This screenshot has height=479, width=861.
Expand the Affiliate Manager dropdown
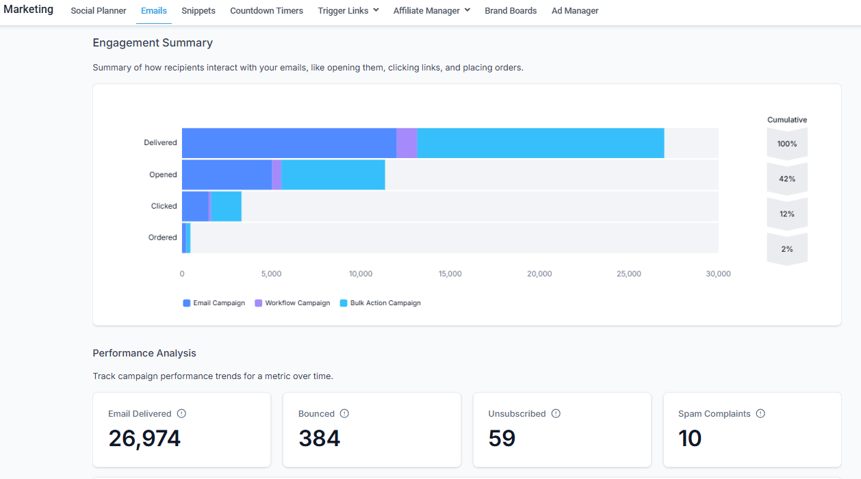click(431, 11)
